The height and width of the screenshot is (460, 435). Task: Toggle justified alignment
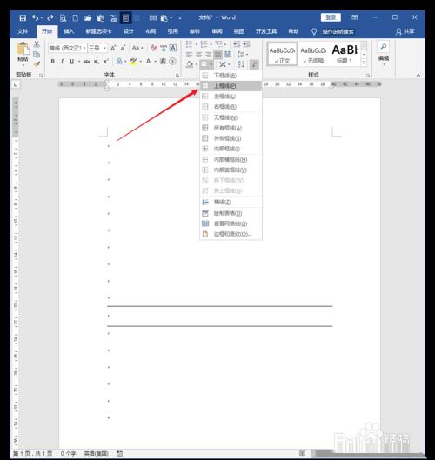(217, 54)
